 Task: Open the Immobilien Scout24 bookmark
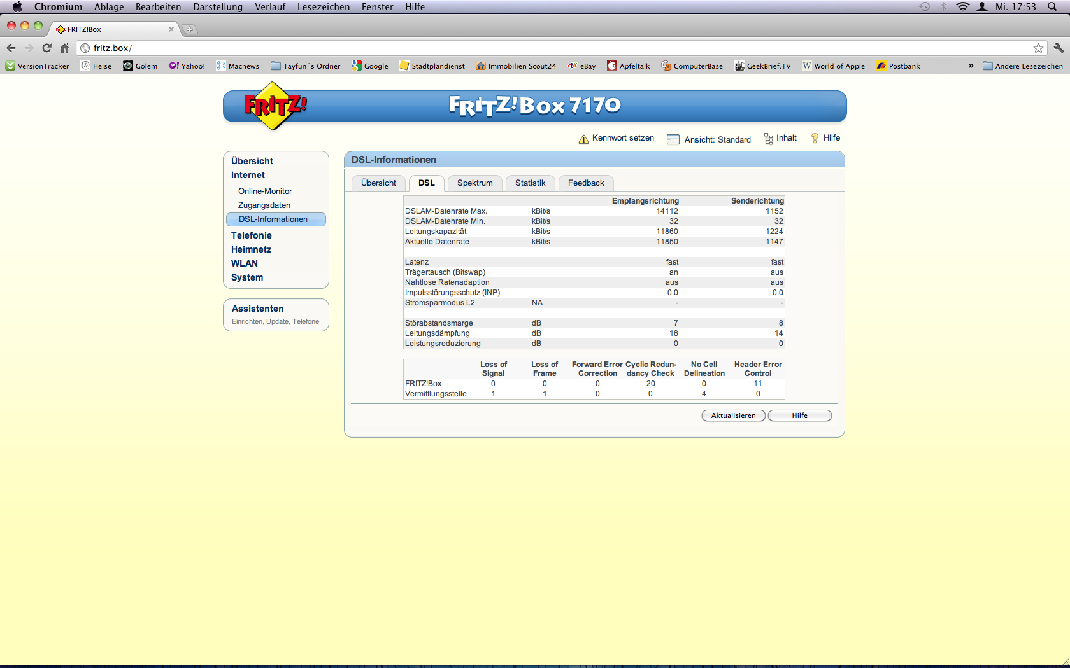click(516, 66)
